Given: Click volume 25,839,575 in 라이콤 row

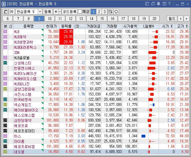Looking at the screenshot, I should 113,141.
